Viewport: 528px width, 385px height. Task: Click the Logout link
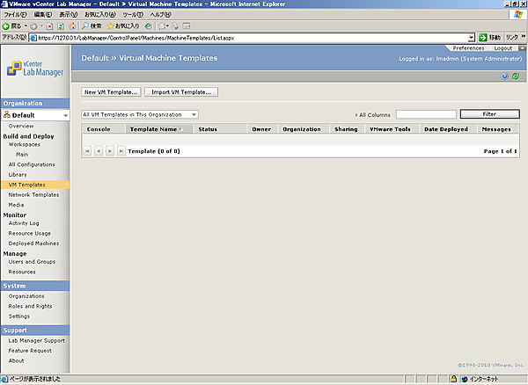tap(502, 48)
